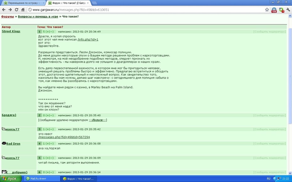Follow the /info.php?id=1 link
This screenshot has width=292, height=182.
pos(88,39)
